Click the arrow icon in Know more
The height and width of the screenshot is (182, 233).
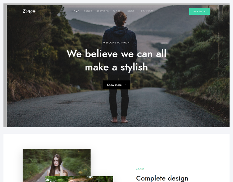pos(125,85)
